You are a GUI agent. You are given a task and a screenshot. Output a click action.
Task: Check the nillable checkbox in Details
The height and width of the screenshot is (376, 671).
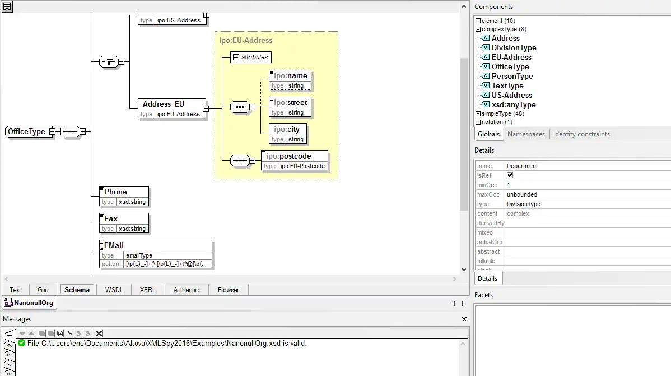510,261
